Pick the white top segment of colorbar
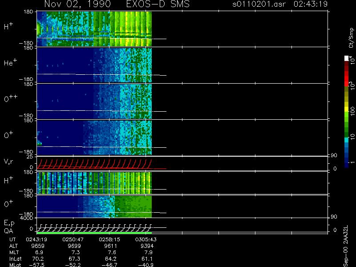Screen dimensions: 356x267 click(347, 58)
